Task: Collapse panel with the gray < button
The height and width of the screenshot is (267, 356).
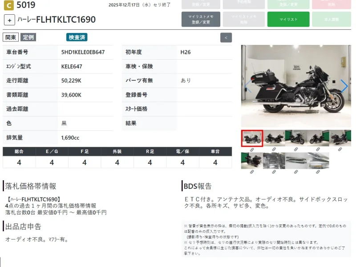Action: point(226,38)
